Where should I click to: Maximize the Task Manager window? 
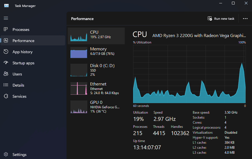[233, 3]
